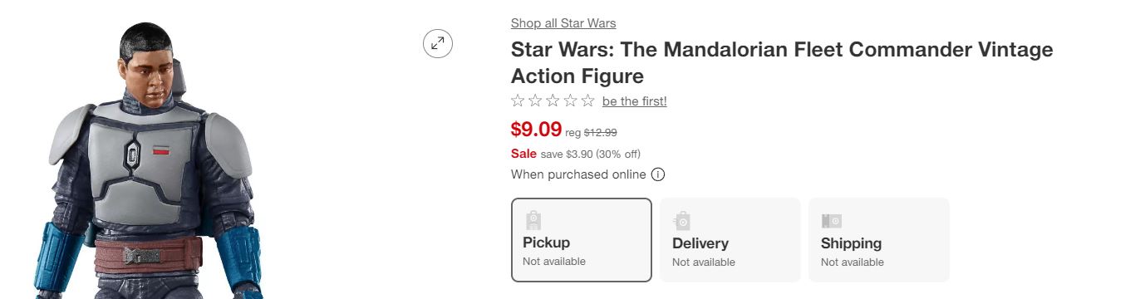
Task: Open the fullscreen image expand icon
Action: pos(438,43)
